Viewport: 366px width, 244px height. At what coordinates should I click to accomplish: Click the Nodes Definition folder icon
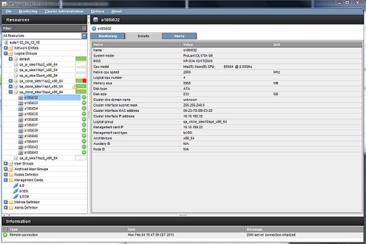tap(11, 175)
